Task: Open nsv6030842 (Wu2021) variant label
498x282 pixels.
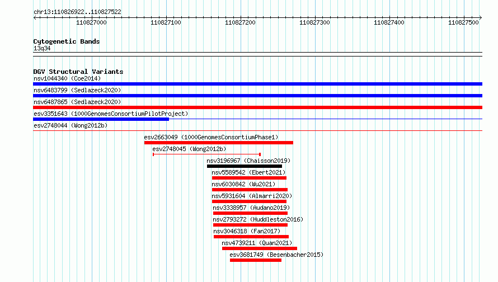Action: (243, 184)
